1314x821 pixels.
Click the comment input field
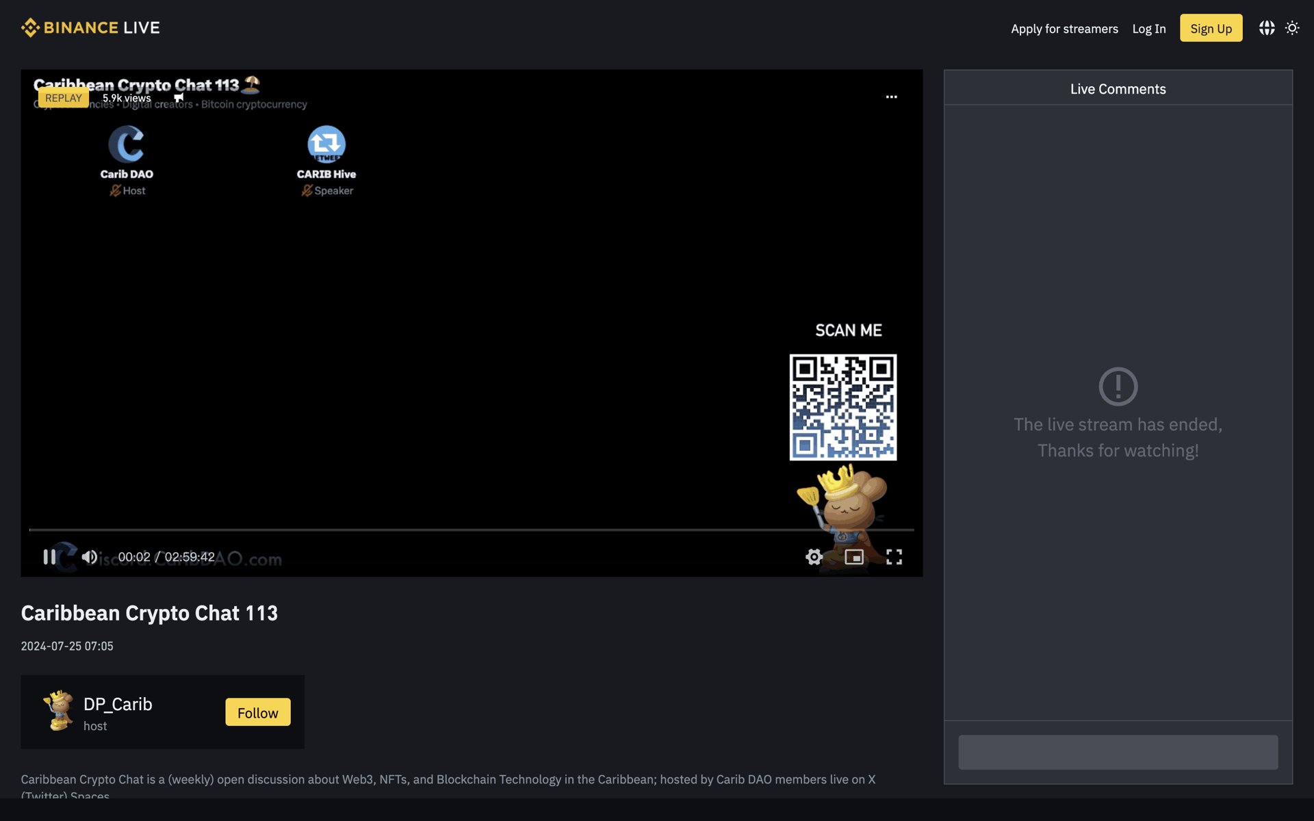(x=1118, y=752)
